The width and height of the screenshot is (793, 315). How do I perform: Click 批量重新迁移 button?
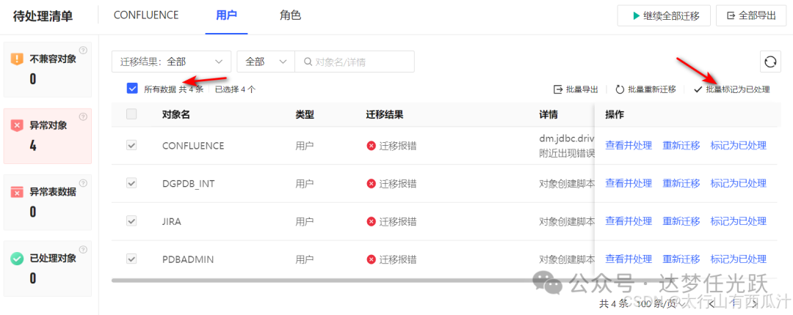pos(645,89)
